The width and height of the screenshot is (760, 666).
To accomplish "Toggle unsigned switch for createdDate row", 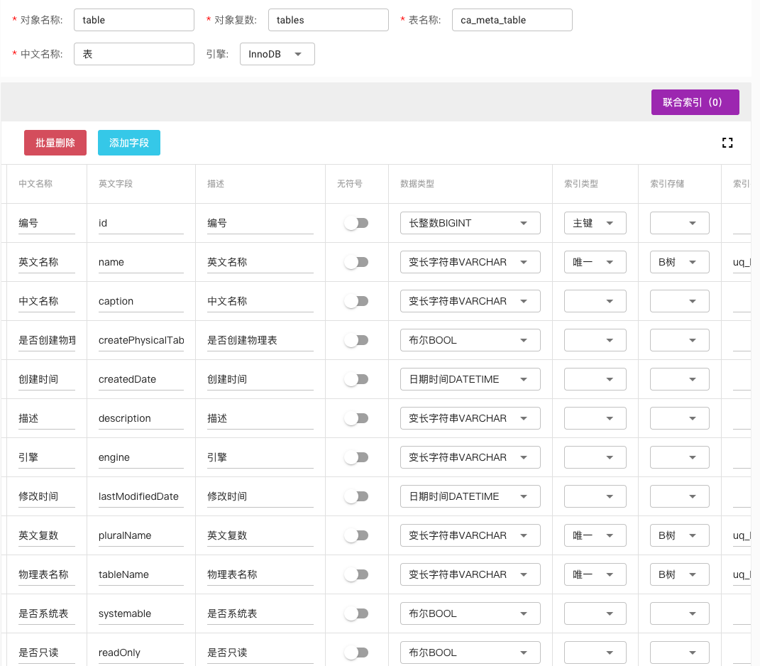I will [x=357, y=379].
